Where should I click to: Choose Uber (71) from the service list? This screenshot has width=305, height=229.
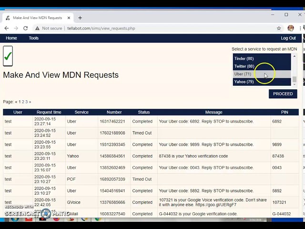(x=243, y=74)
